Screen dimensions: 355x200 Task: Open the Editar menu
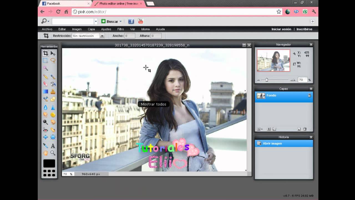coord(62,29)
